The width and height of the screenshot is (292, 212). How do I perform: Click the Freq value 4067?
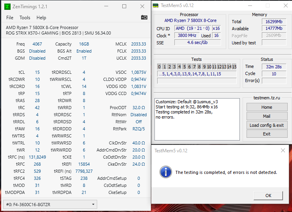tap(37, 44)
